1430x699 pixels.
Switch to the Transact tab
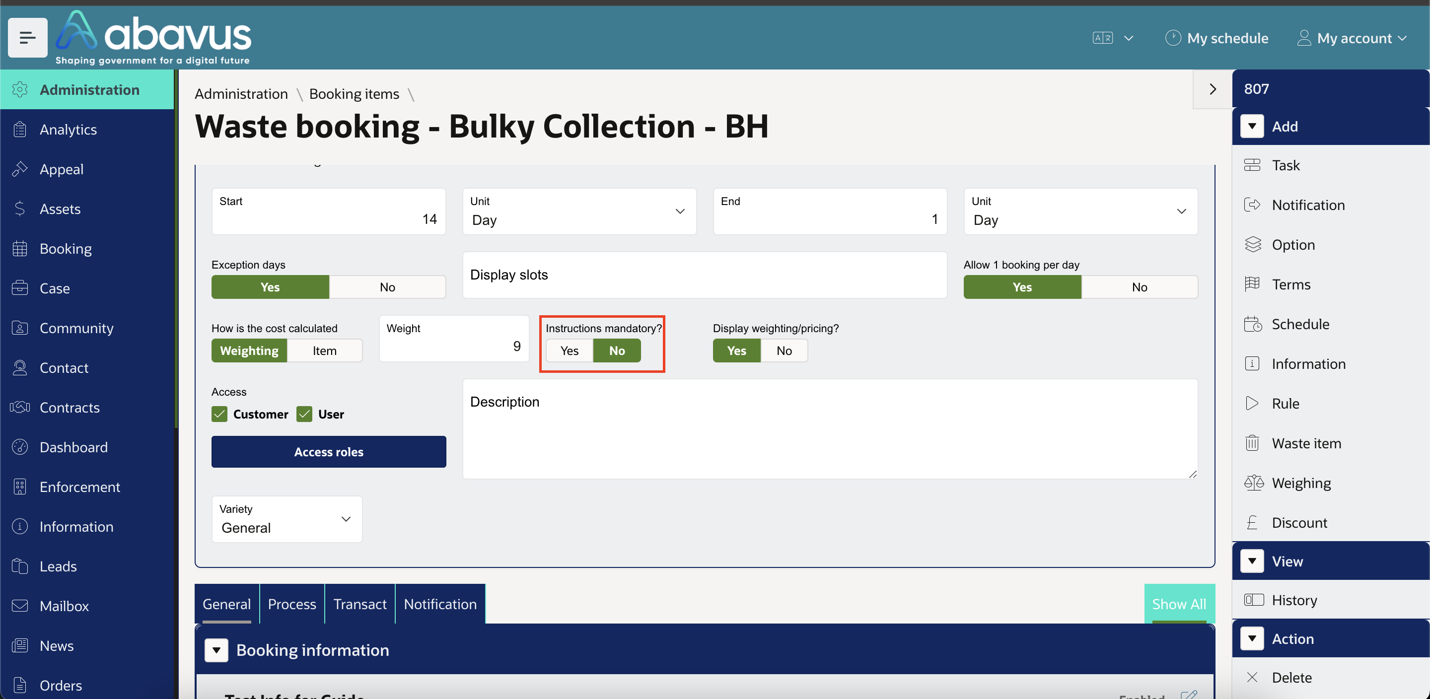pos(359,604)
